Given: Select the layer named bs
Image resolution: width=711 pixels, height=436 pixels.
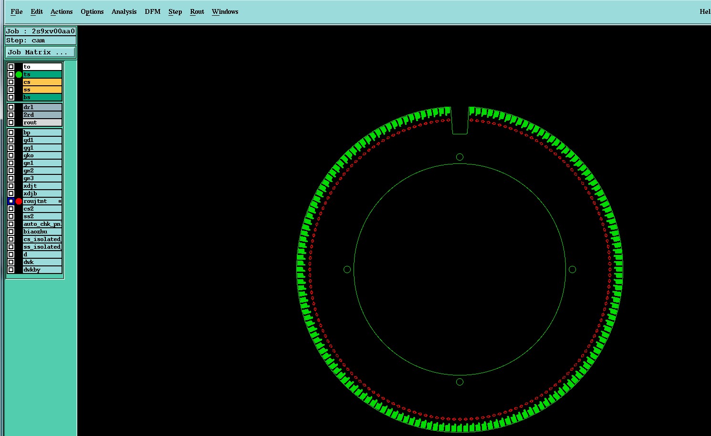Looking at the screenshot, I should (x=42, y=97).
